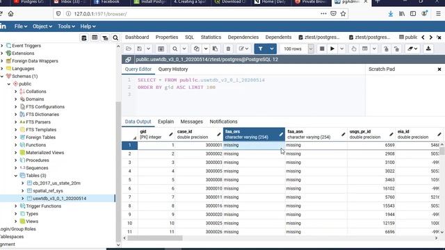Click the View Data grid icon in browser panel

(x=95, y=37)
